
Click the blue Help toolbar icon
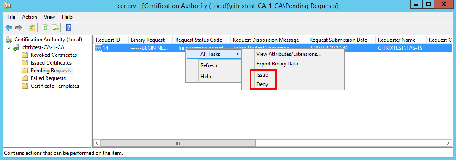coord(68,28)
